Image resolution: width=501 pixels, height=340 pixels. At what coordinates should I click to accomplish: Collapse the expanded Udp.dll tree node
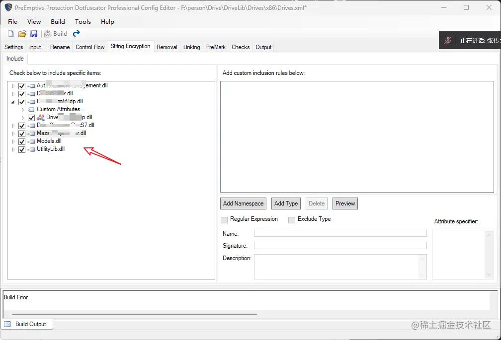(x=13, y=102)
